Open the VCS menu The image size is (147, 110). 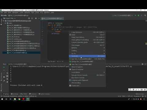pos(41,13)
